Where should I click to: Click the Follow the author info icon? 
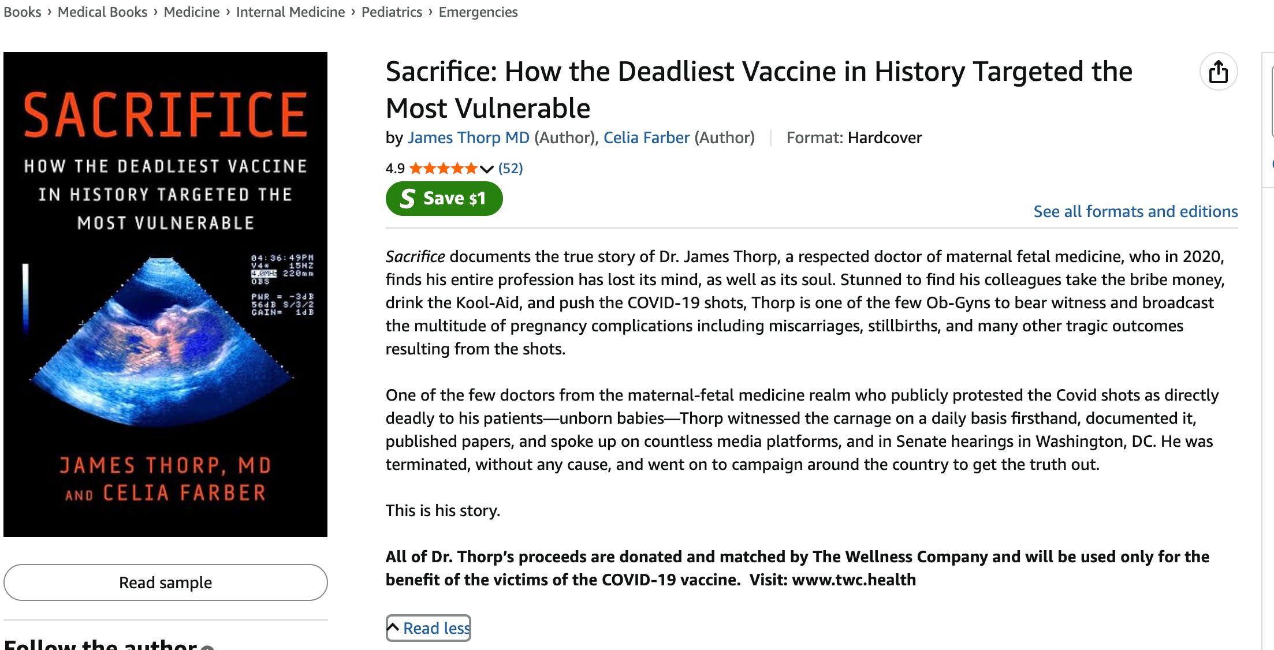click(x=208, y=647)
